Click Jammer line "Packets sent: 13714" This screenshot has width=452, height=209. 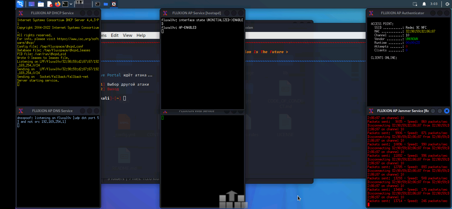click(x=407, y=201)
